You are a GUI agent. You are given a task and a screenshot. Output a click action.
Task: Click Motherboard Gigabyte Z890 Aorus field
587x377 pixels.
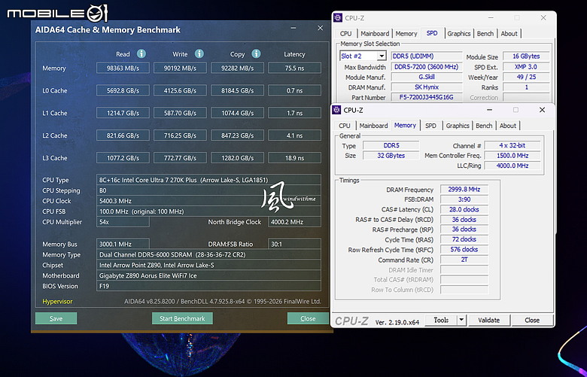pos(208,275)
